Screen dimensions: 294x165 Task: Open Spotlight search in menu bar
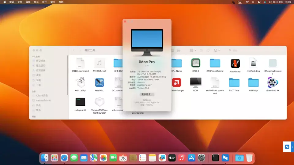pyautogui.click(x=253, y=2)
